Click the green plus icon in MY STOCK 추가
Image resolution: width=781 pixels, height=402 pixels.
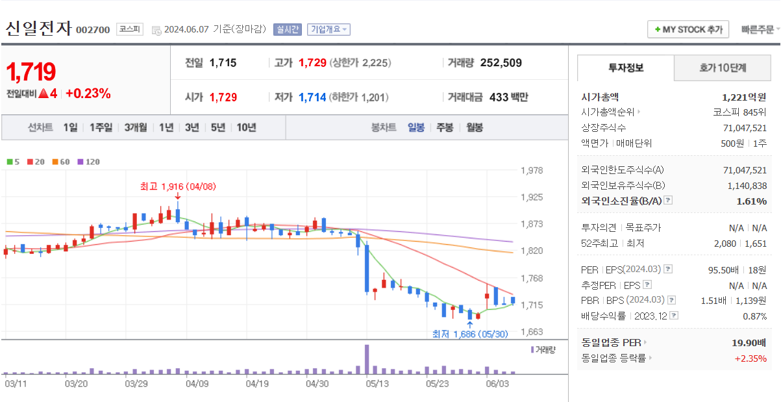click(658, 30)
